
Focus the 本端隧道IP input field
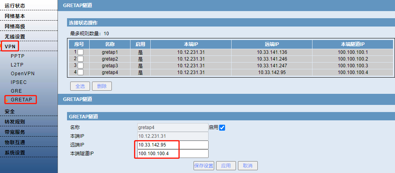point(173,154)
